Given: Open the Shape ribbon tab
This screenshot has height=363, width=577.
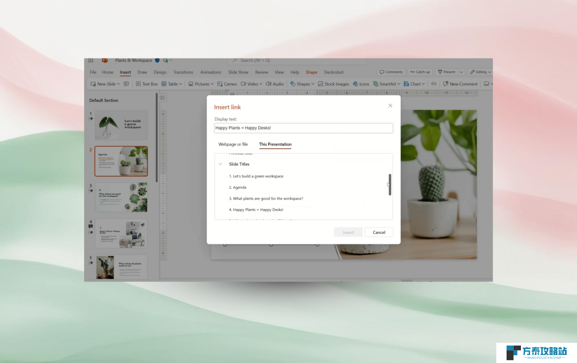Looking at the screenshot, I should pos(311,72).
